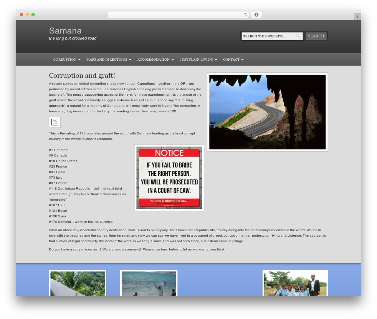Click the browser address bar
The height and width of the screenshot is (319, 377).
(178, 15)
